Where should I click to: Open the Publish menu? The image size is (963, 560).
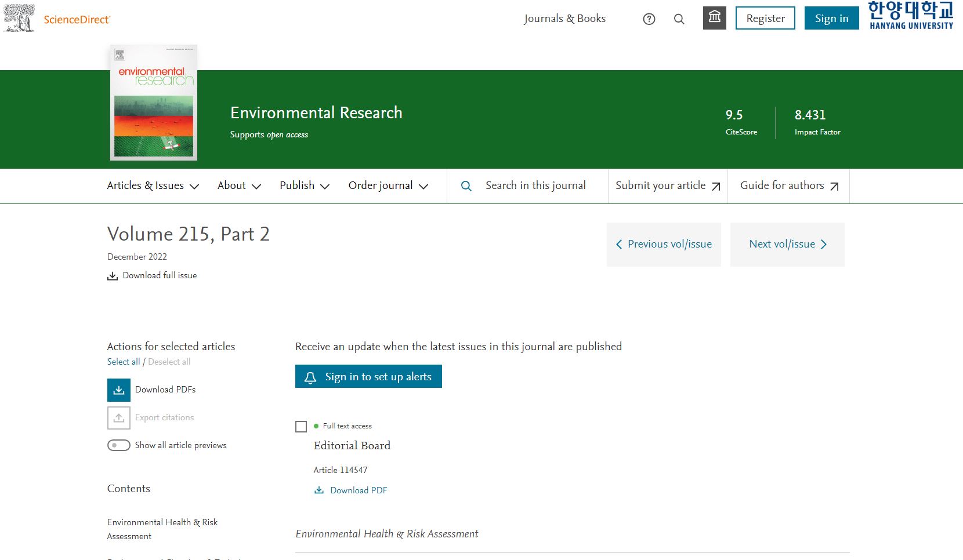305,186
